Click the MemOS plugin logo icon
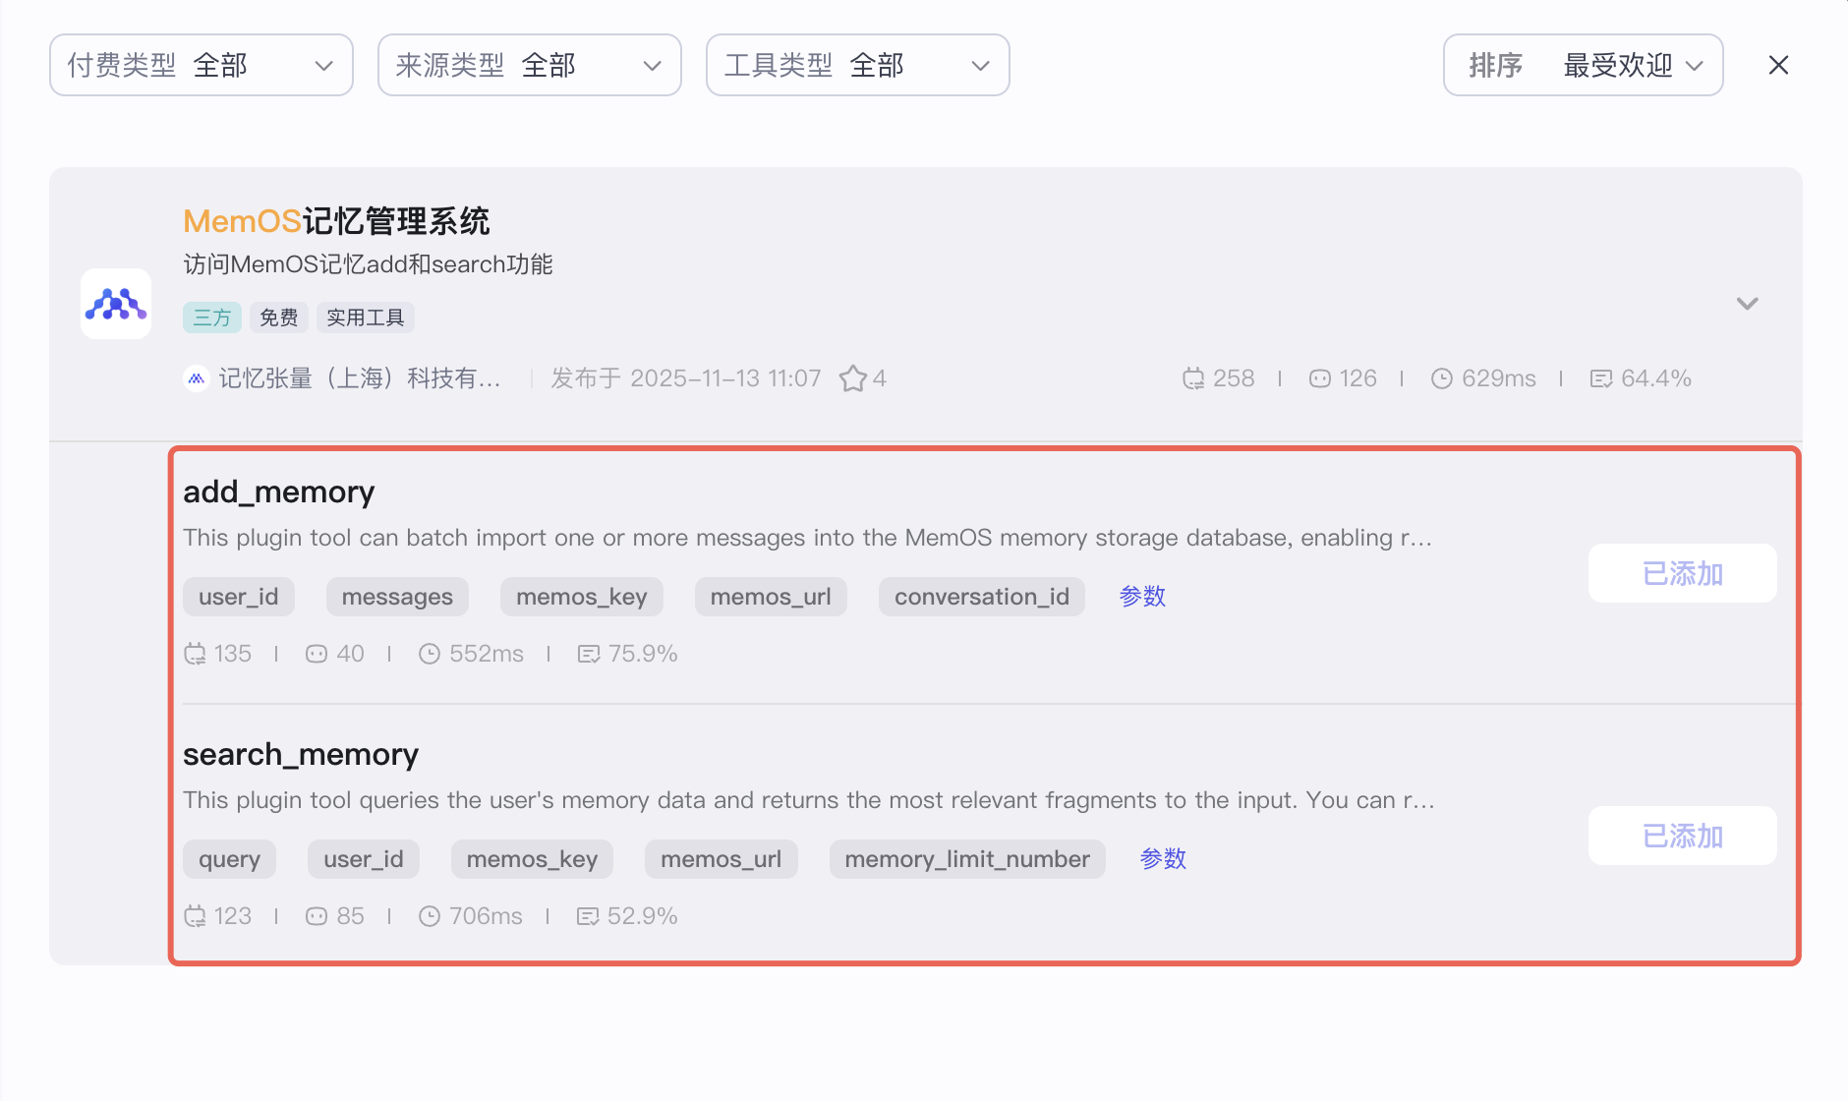1848x1101 pixels. coord(116,304)
